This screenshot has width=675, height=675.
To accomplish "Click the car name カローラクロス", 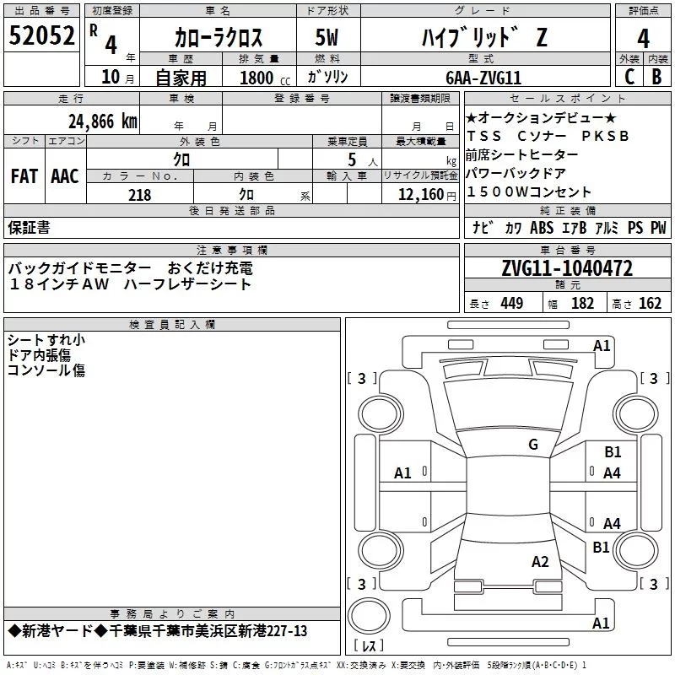I will point(218,37).
